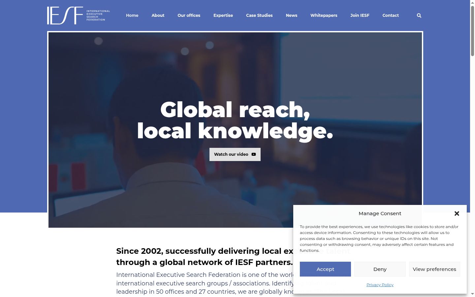Click the scrollbar up arrow
The image size is (475, 297).
point(472,3)
